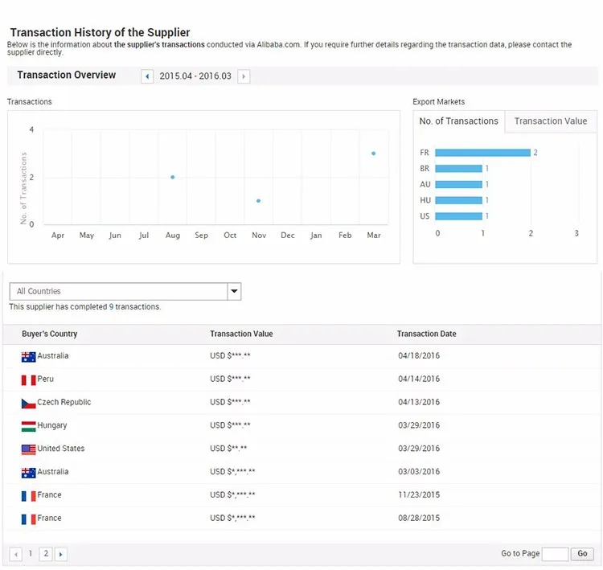Viewport: 603px width, 570px height.
Task: Click the next date range arrow
Action: click(244, 76)
